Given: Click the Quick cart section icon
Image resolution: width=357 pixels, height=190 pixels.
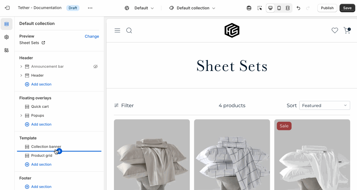Looking at the screenshot, I should (x=27, y=107).
